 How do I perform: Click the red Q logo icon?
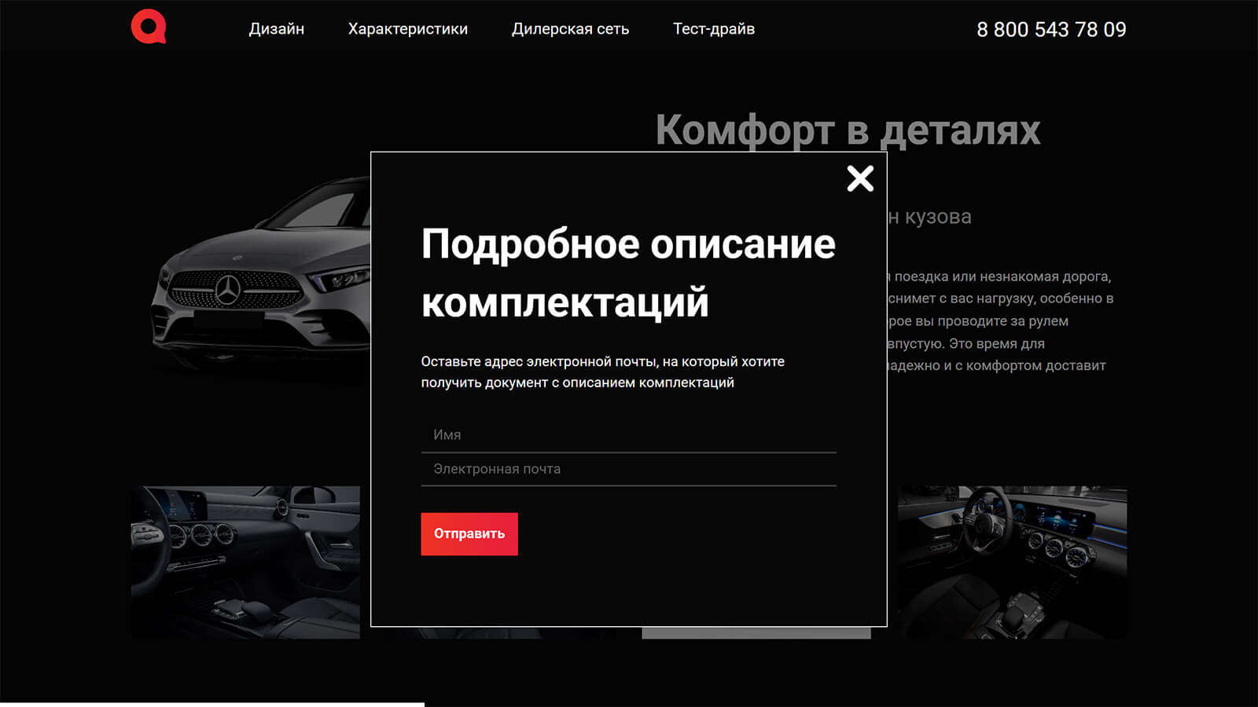(x=149, y=28)
